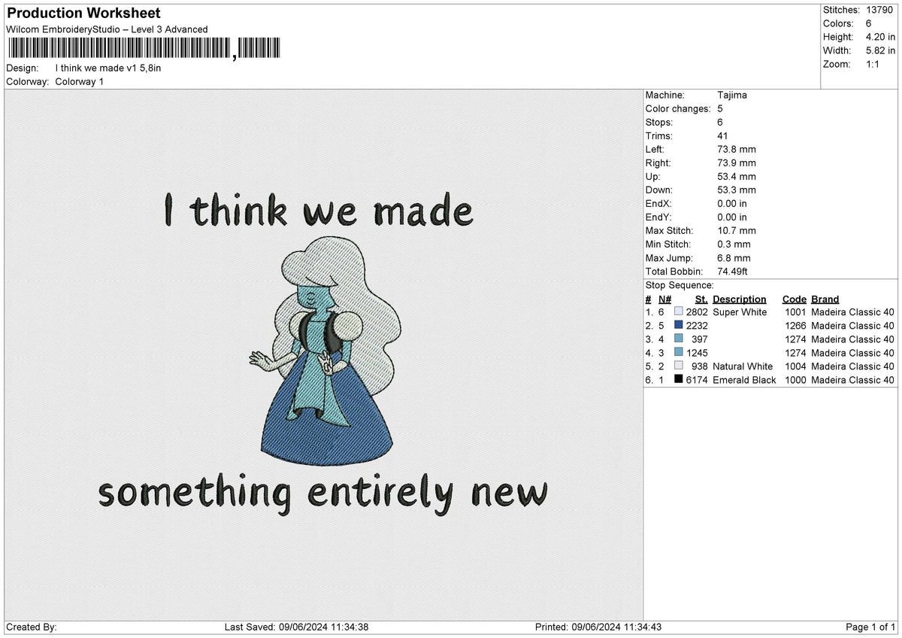902x638 pixels.
Task: Click the stitch count 2232
Action: [697, 325]
